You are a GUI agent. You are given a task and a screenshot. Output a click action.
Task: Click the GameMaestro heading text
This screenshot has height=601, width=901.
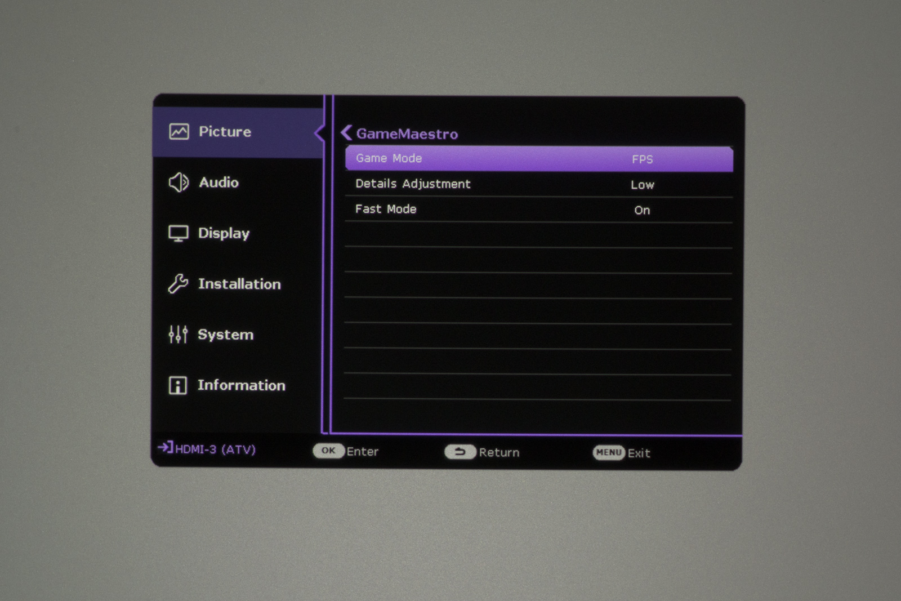tap(407, 134)
